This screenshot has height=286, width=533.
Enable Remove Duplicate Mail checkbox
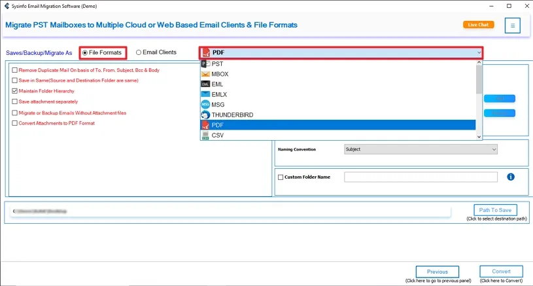click(x=15, y=70)
